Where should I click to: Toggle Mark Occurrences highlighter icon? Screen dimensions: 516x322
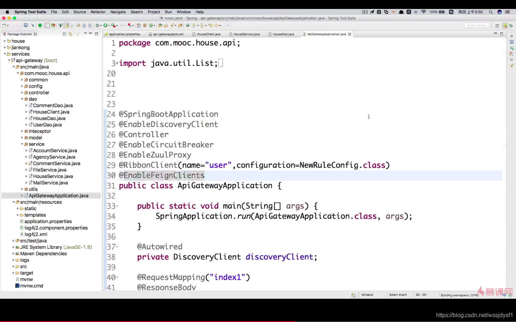click(67, 25)
